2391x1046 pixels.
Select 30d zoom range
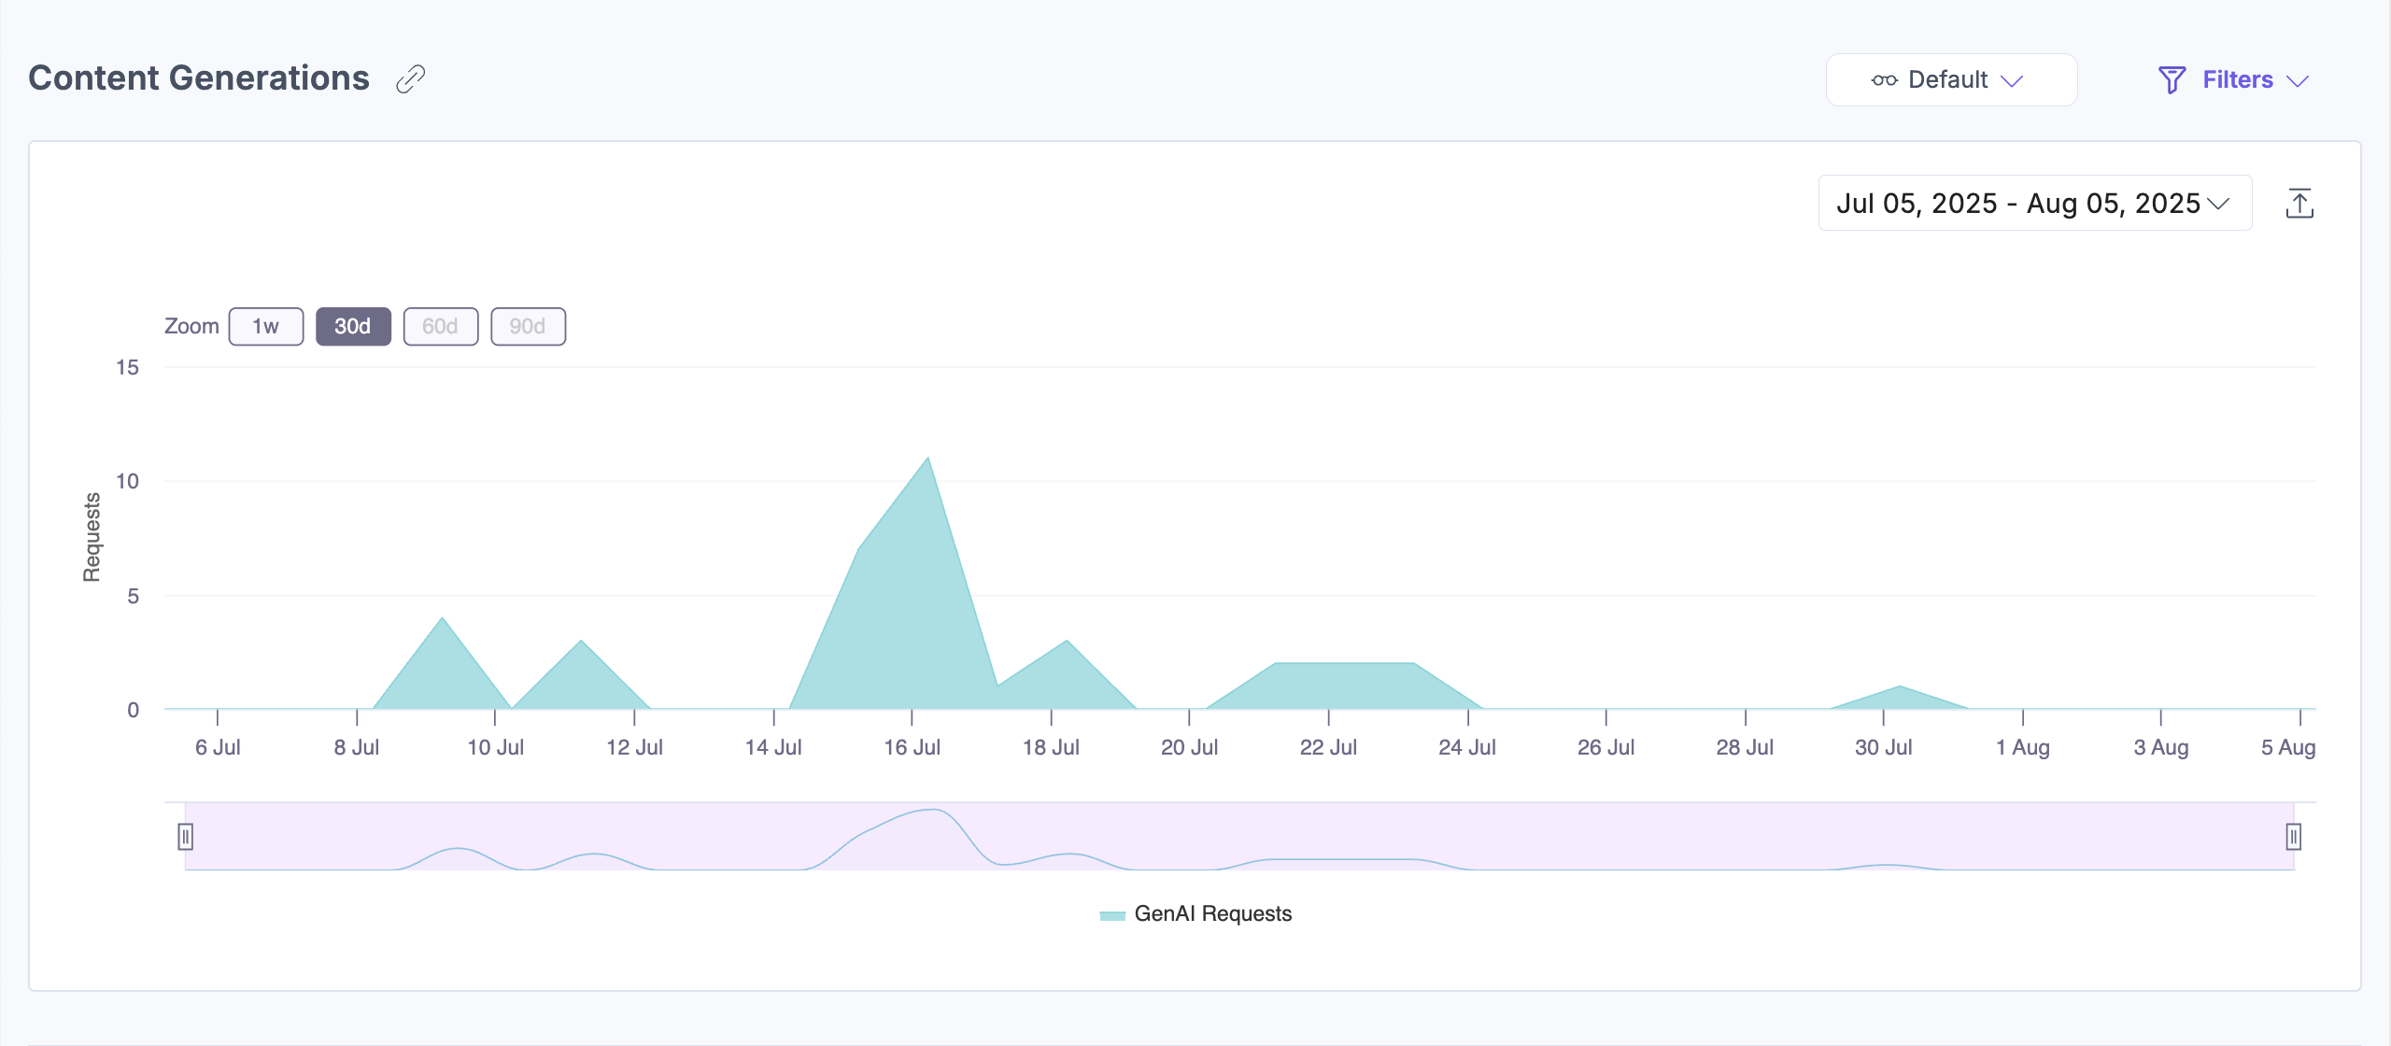pyautogui.click(x=353, y=327)
